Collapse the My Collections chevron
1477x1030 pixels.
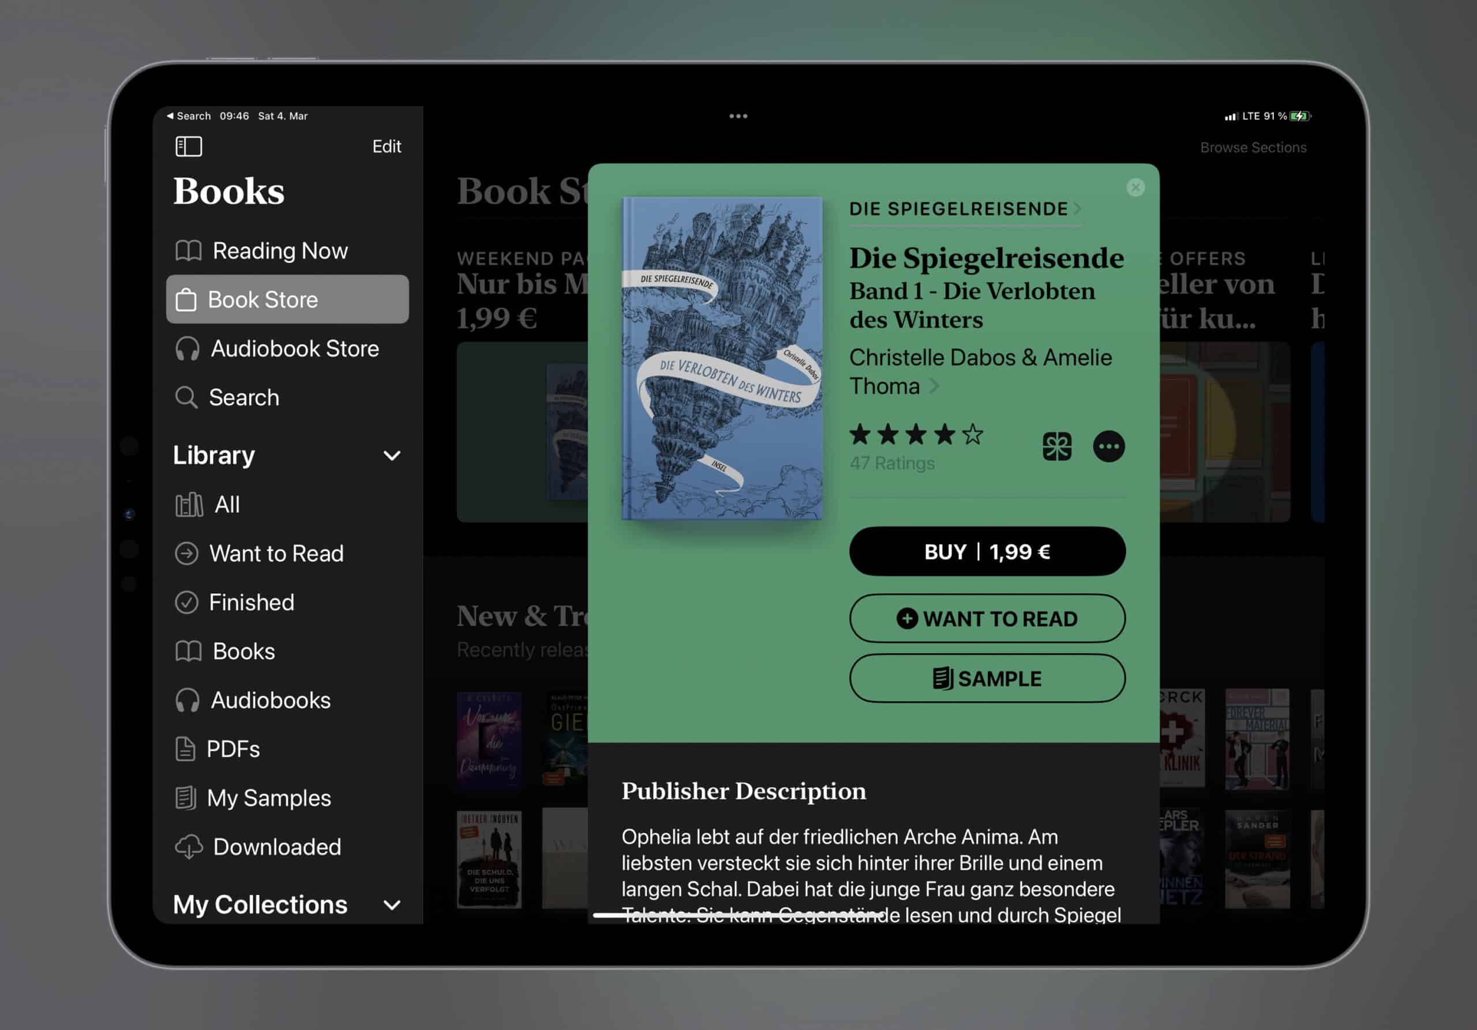click(x=392, y=905)
